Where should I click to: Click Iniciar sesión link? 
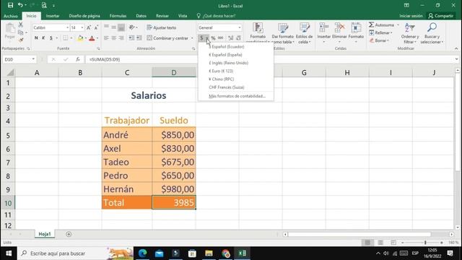[411, 16]
